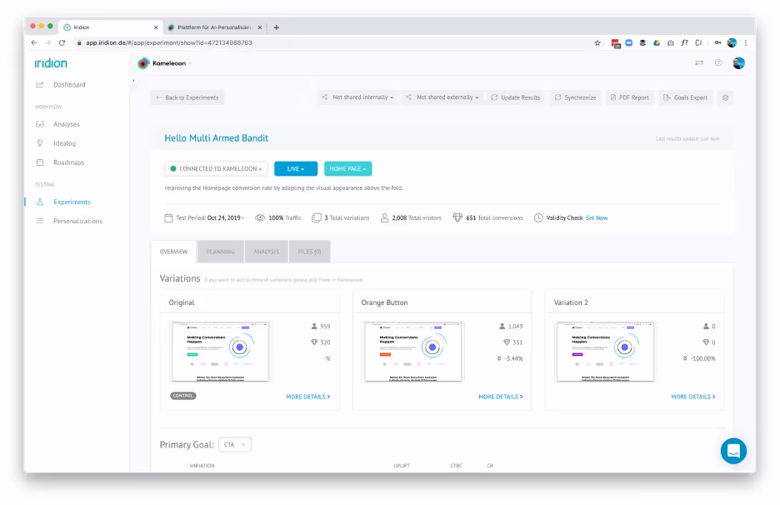The image size is (780, 505).
Task: Open experiment settings gear icon
Action: click(x=725, y=97)
